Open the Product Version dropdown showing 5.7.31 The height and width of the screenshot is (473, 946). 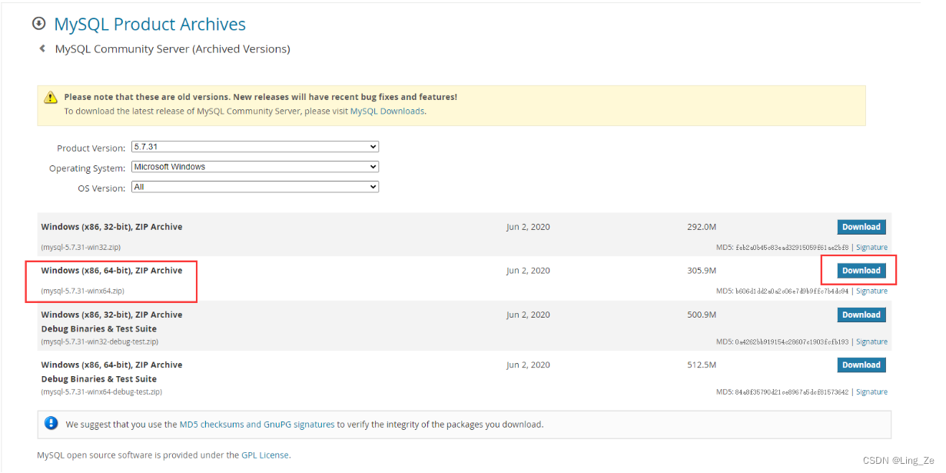coord(255,147)
